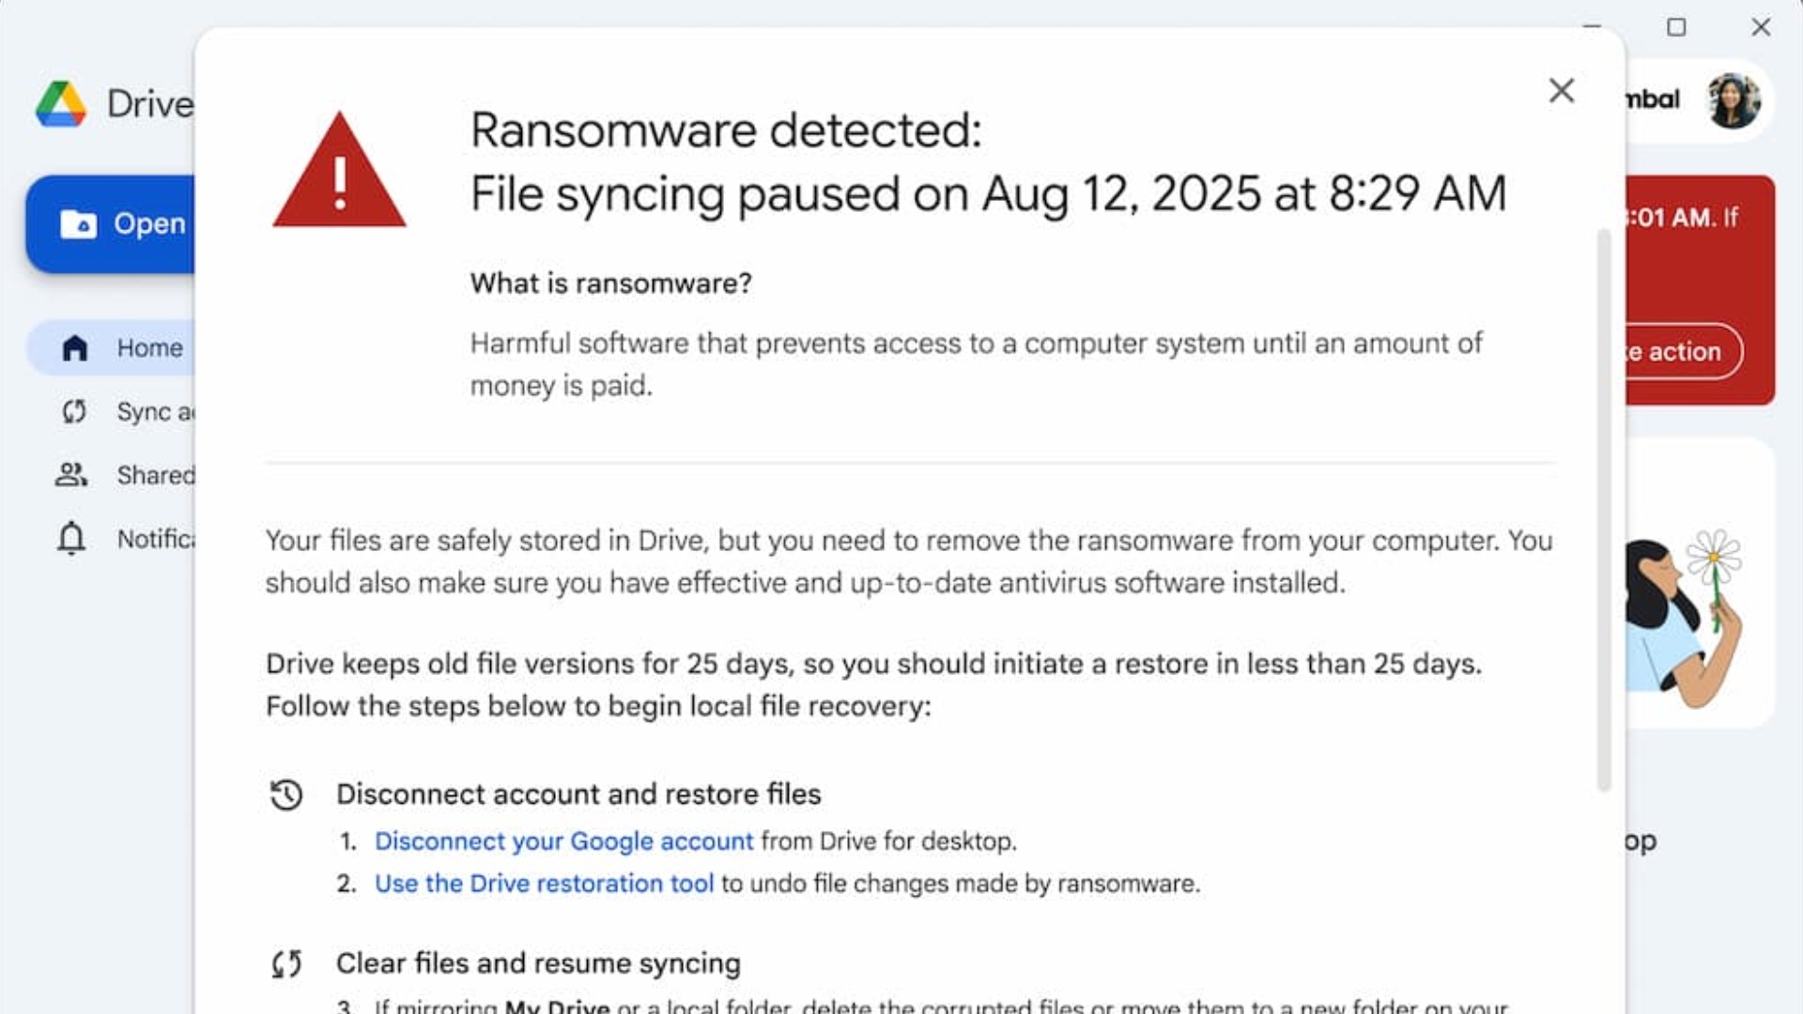Click the Notifications bell icon
This screenshot has width=1803, height=1014.
click(71, 538)
